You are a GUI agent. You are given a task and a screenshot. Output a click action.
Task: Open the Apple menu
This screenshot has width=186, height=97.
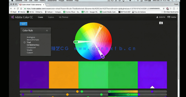click(x=12, y=1)
